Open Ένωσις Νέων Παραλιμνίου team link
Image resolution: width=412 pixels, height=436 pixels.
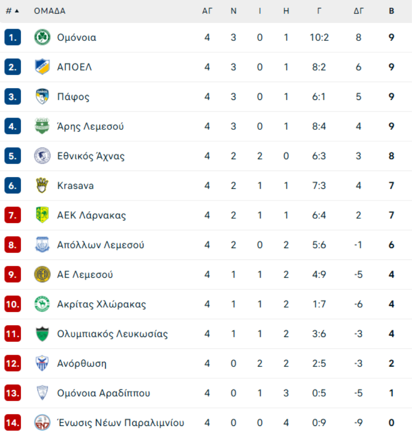[x=120, y=423]
